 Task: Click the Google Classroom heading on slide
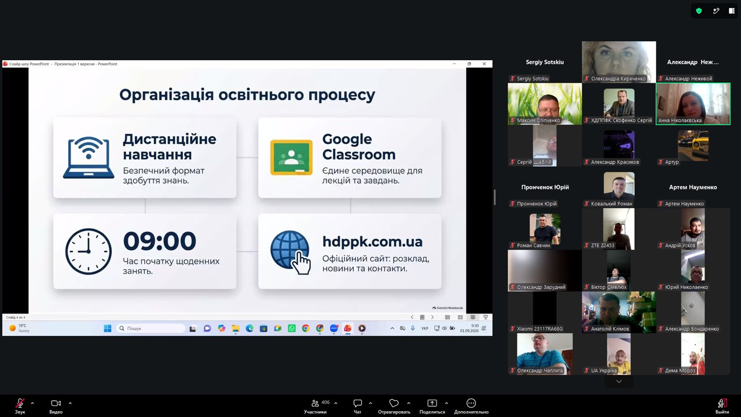[x=359, y=147]
